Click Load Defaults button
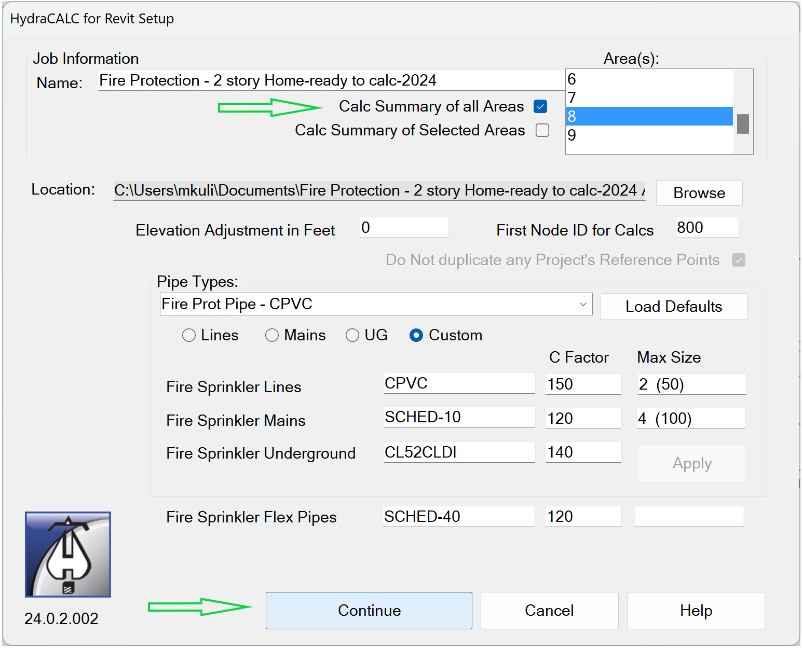 [674, 307]
